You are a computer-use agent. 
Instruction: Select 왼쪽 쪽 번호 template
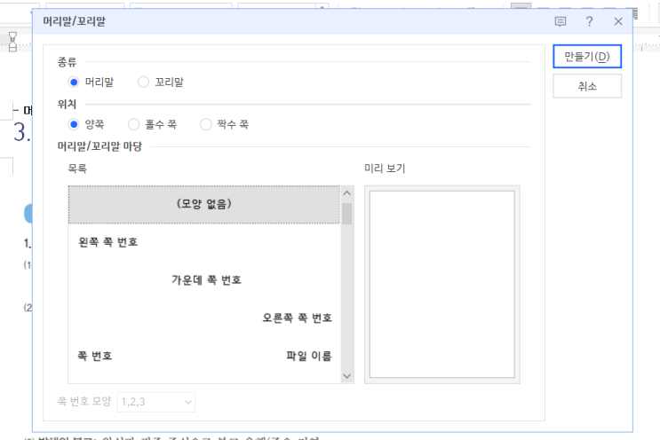[204, 242]
